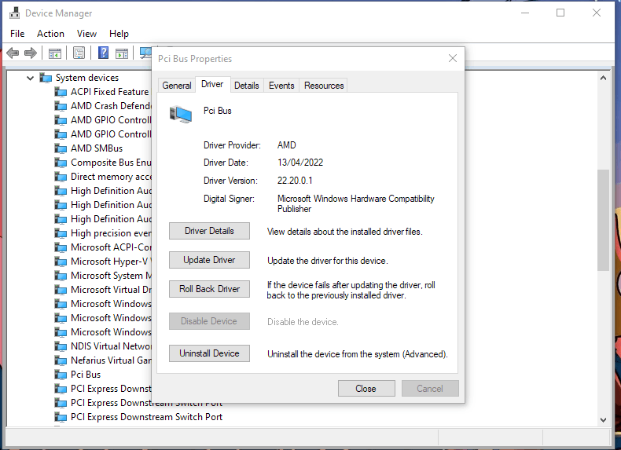Collapse the System devices tree node

[30, 78]
